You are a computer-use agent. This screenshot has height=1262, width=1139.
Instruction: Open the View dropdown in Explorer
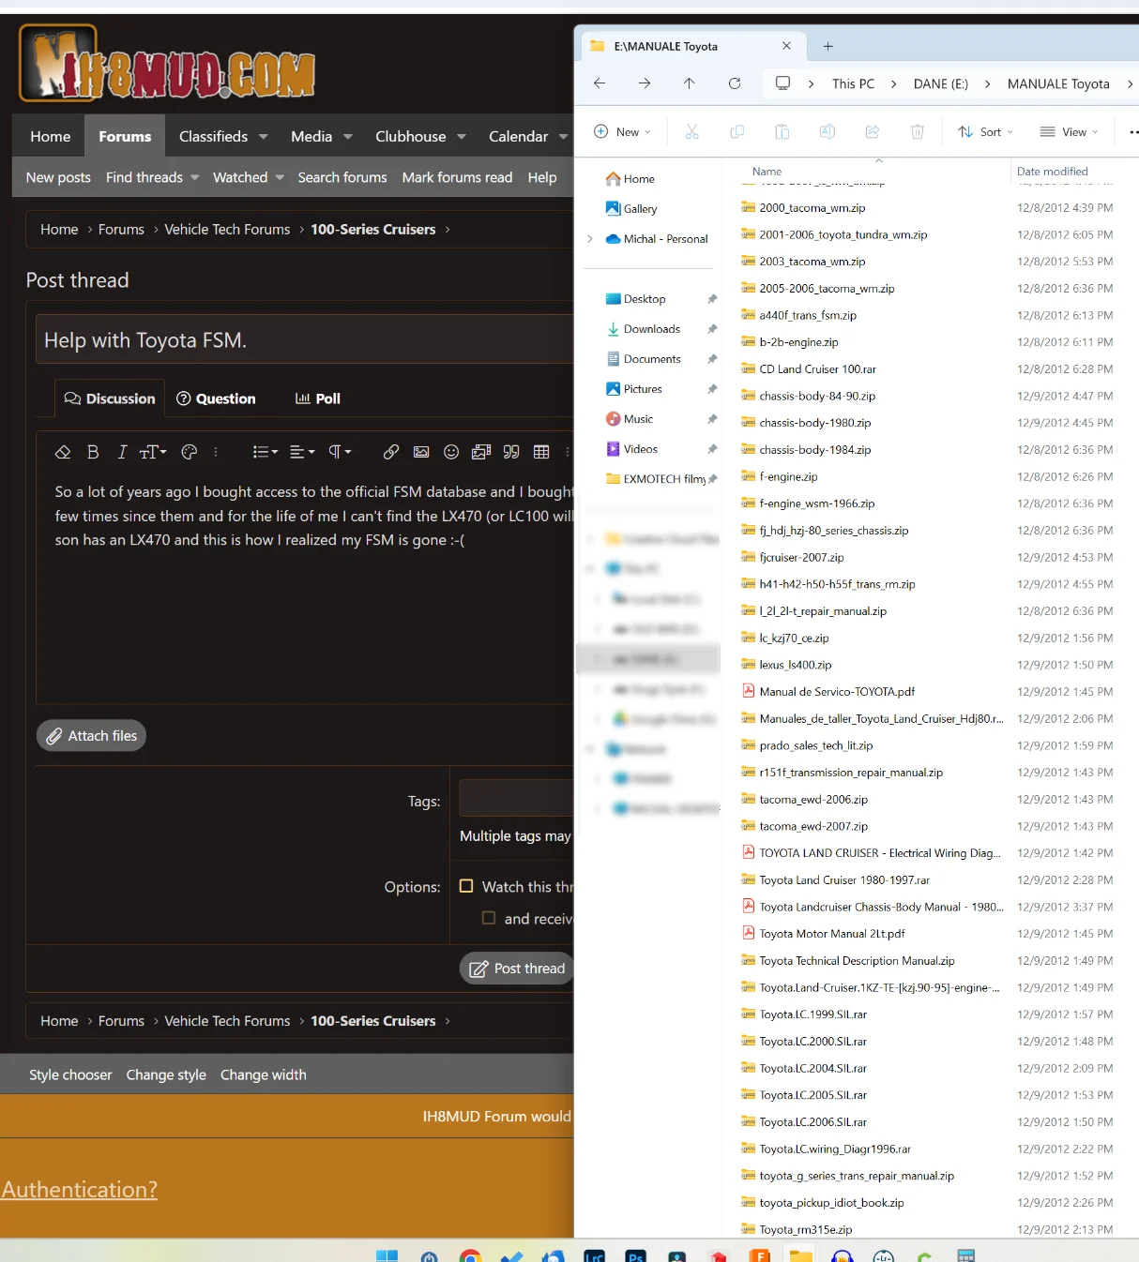point(1069,132)
